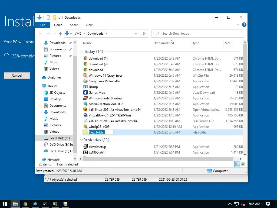Refresh the Downloads folder
The width and height of the screenshot is (277, 208).
[144, 34]
